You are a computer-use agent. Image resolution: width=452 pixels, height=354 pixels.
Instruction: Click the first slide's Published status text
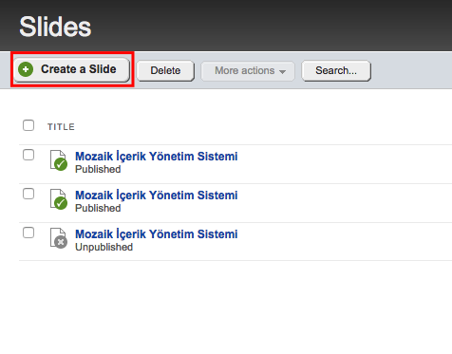pyautogui.click(x=98, y=169)
